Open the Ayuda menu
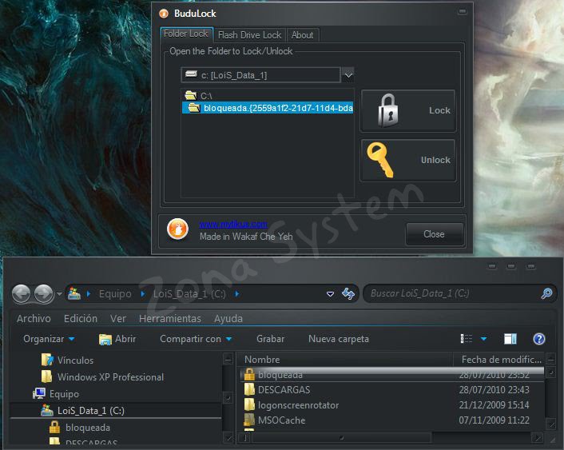 click(228, 319)
